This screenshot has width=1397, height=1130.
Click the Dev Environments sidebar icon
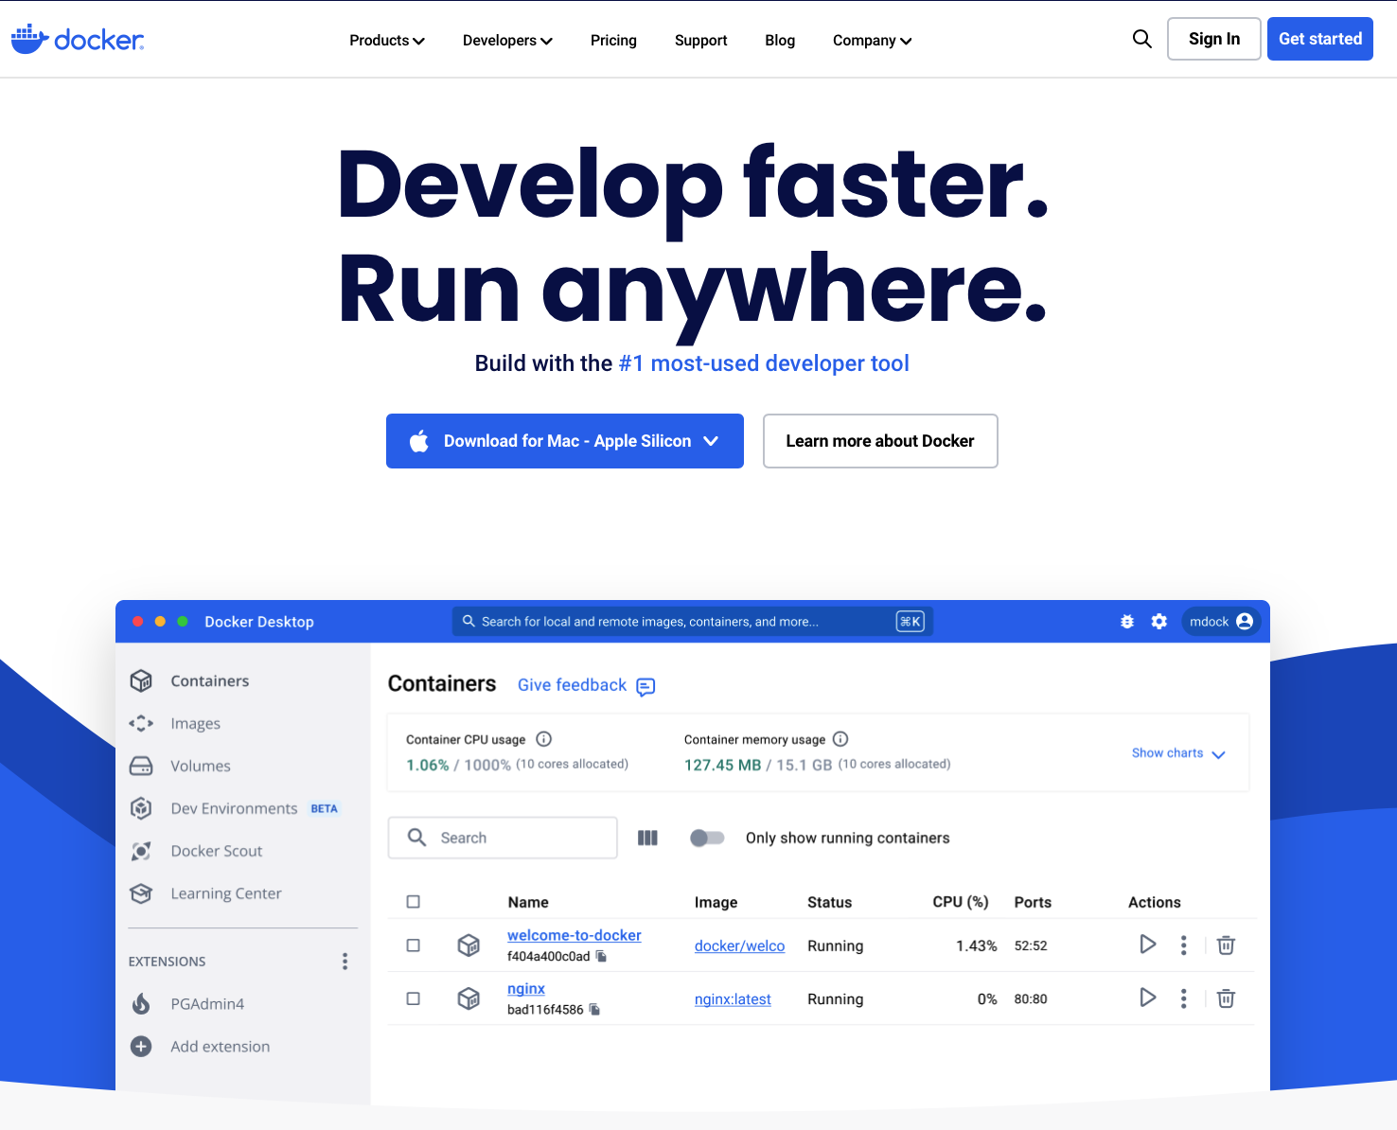141,808
